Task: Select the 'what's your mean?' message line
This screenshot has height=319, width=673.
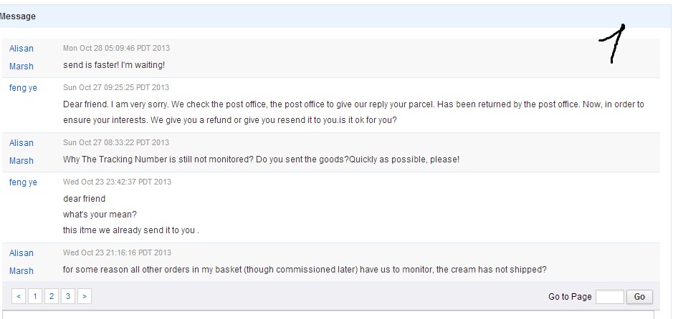Action: [100, 215]
